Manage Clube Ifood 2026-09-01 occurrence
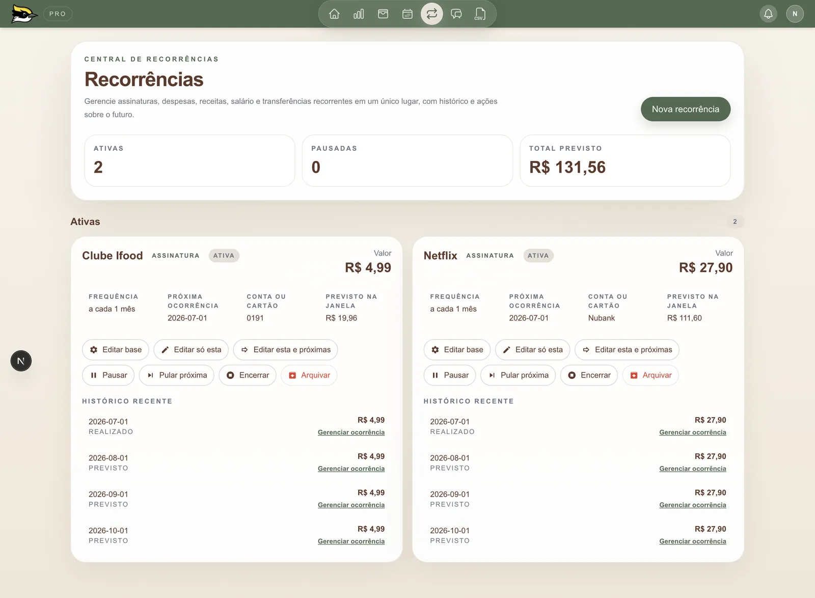This screenshot has width=815, height=598. click(351, 505)
